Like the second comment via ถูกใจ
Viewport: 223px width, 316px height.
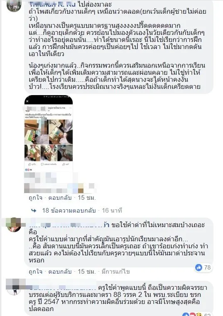tap(35, 272)
